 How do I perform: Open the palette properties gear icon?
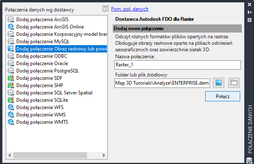coord(250,19)
